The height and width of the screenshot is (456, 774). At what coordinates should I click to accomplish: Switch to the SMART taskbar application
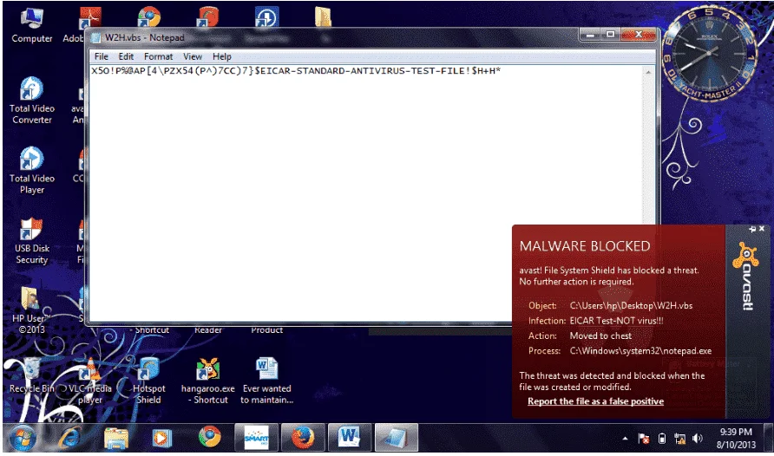point(256,438)
